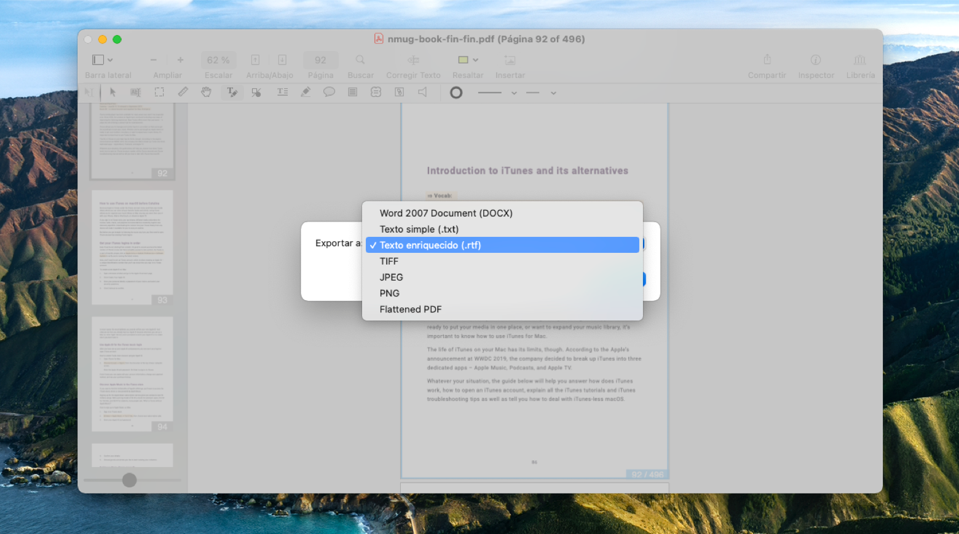
Task: Select Flattened PDF as export format
Action: coord(411,309)
